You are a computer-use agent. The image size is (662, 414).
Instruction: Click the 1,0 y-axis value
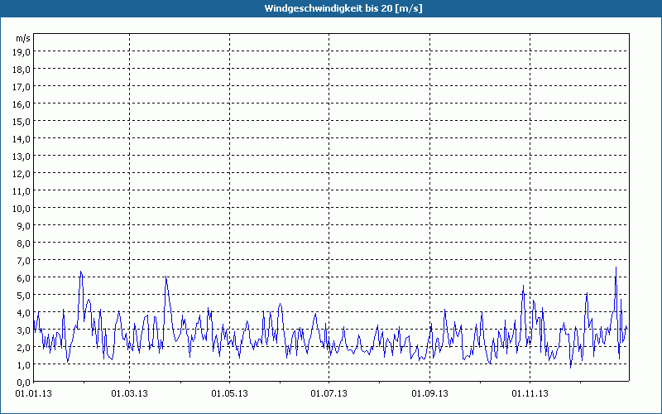(x=24, y=364)
